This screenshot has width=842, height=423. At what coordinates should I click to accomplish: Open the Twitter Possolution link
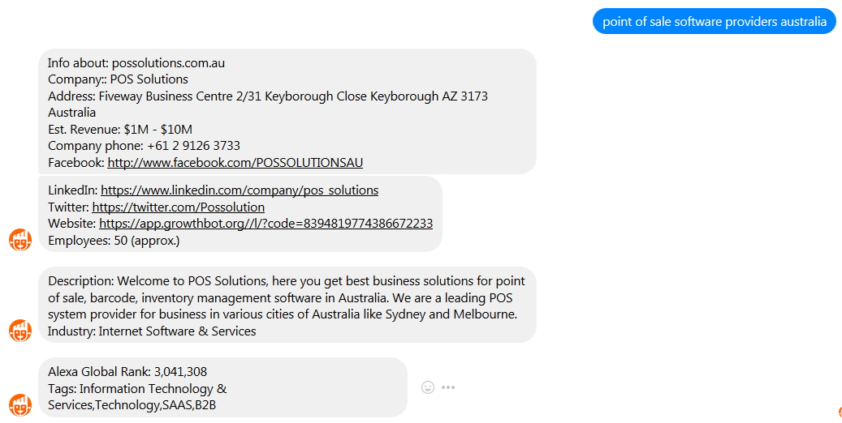tap(179, 207)
